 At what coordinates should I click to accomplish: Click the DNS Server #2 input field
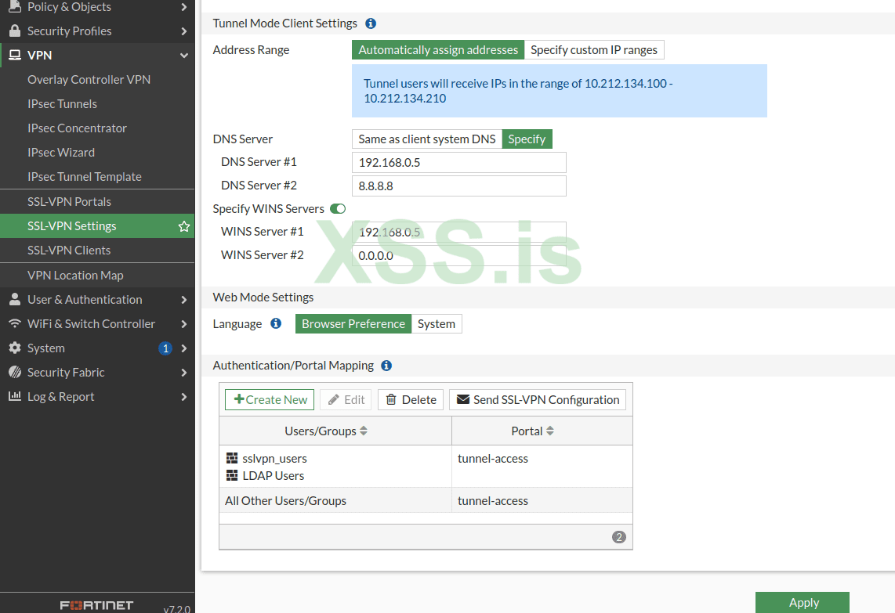(458, 186)
